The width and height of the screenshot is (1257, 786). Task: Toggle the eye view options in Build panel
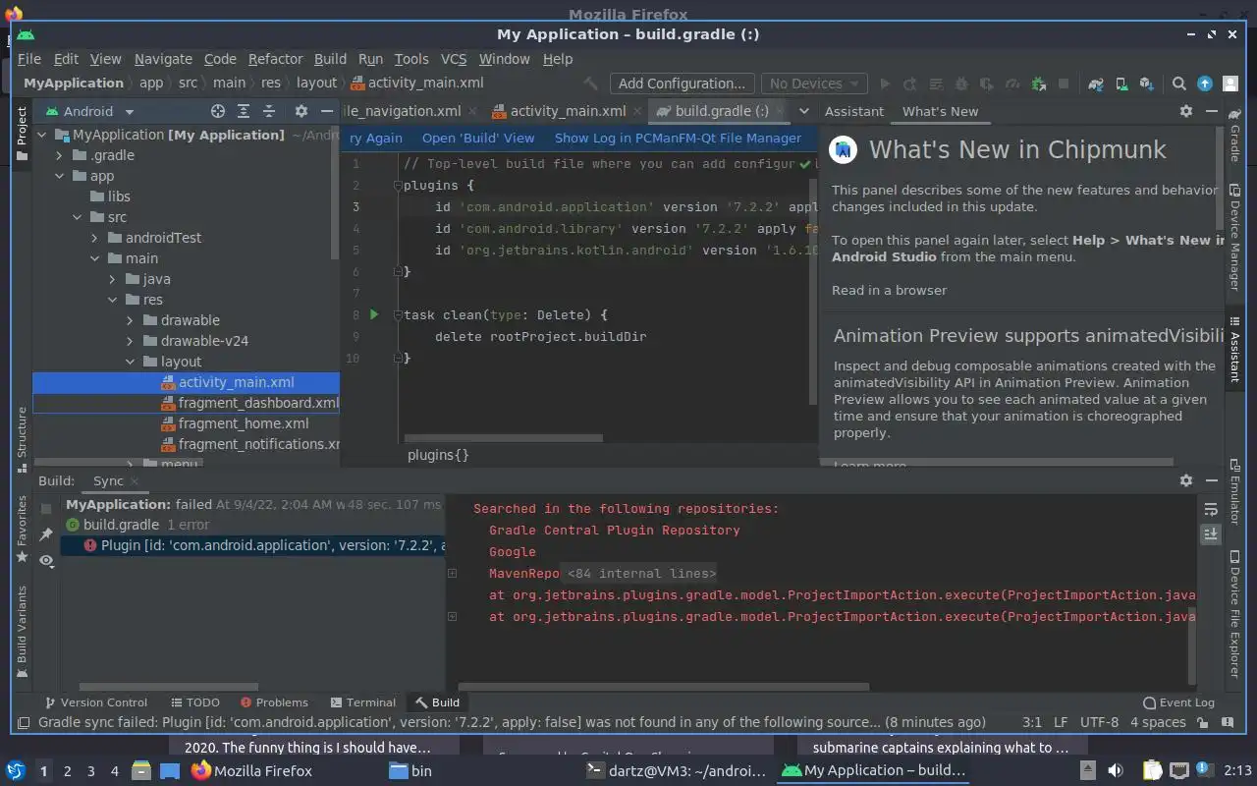click(x=46, y=560)
